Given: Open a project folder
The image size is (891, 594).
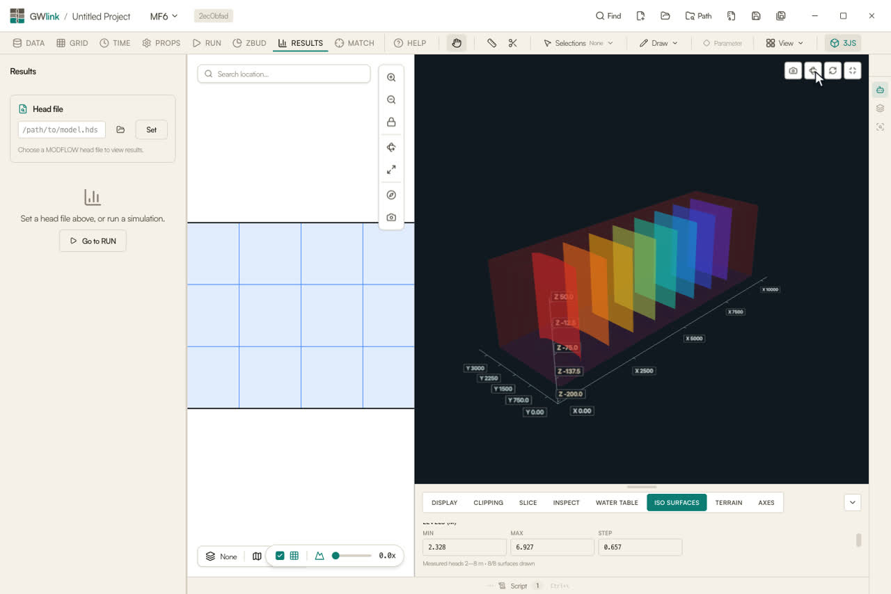Looking at the screenshot, I should 665,16.
